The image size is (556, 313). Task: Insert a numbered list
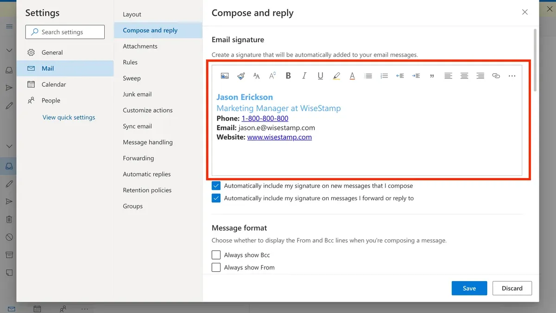(384, 76)
